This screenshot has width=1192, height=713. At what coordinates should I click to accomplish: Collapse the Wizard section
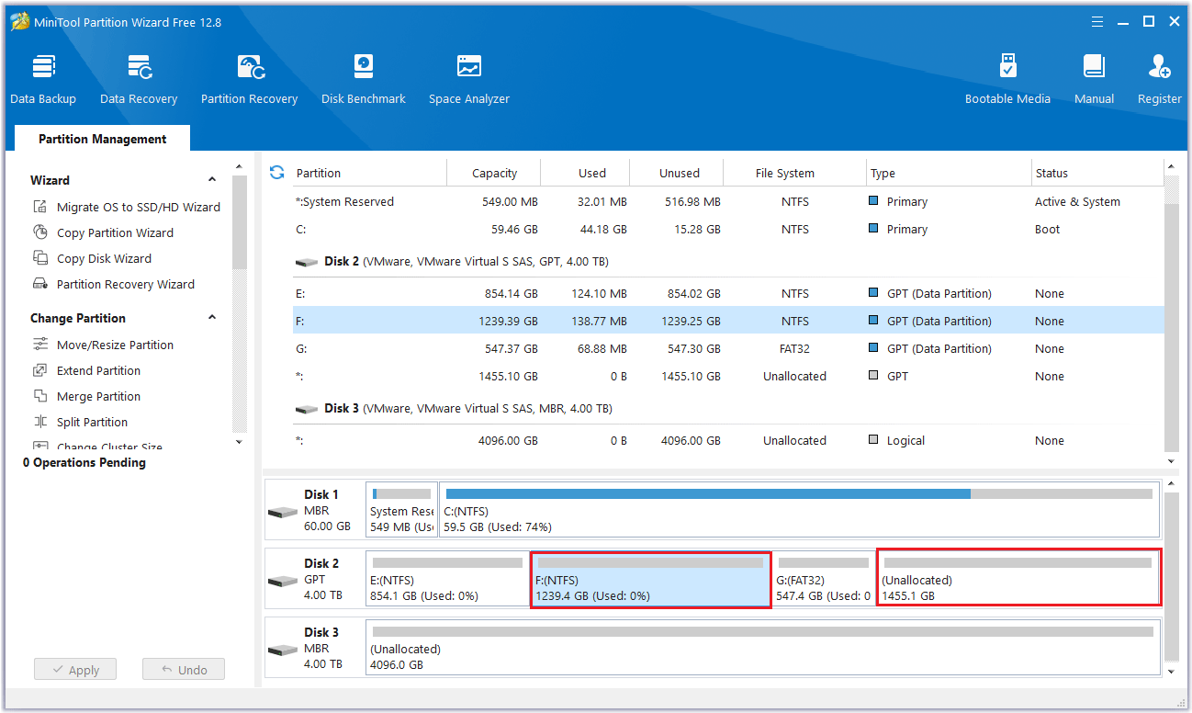point(212,180)
